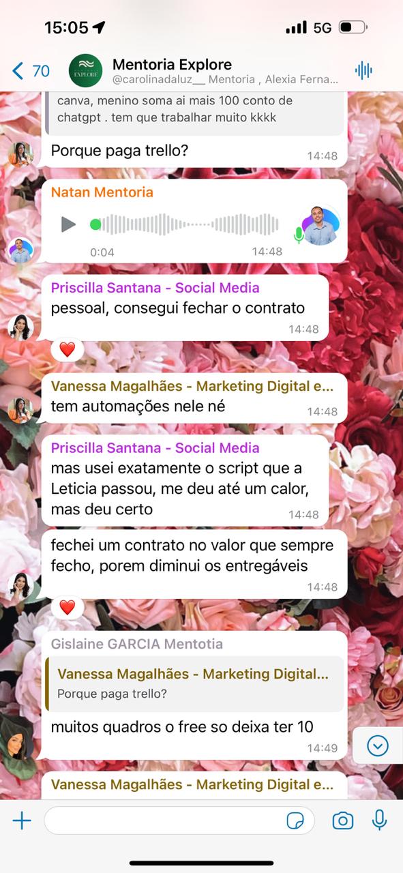This screenshot has height=873, width=403.
Task: Open Mentoria Explore group title info
Action: click(x=225, y=71)
